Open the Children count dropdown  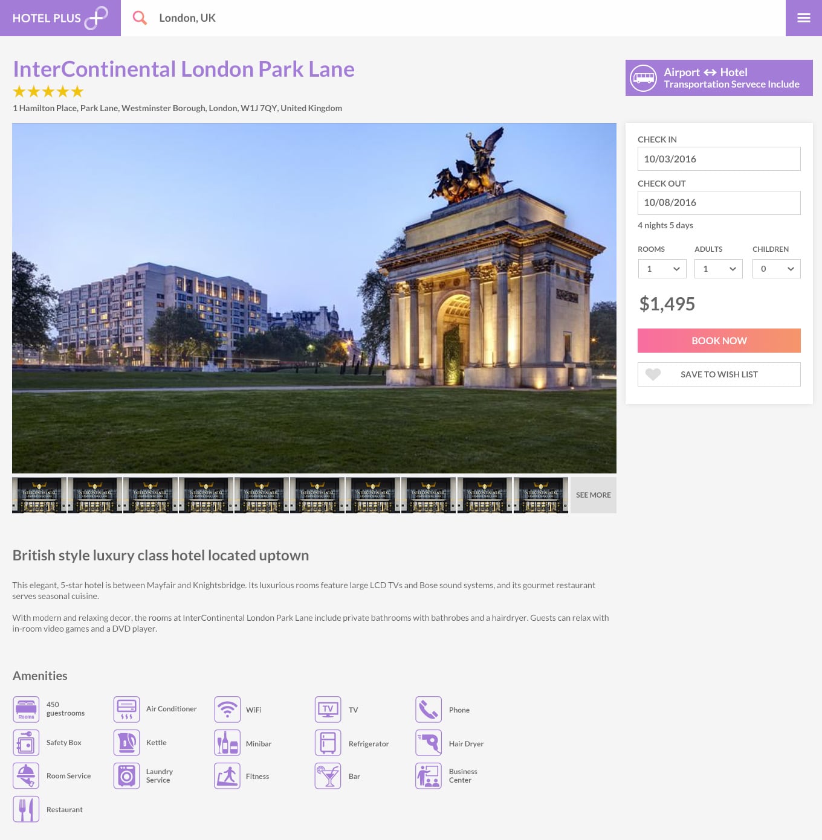776,269
